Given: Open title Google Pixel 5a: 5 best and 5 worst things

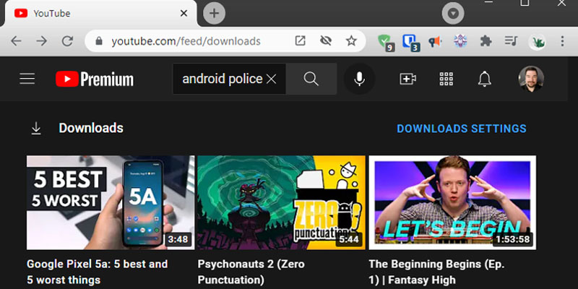Looking at the screenshot, I should 98,272.
